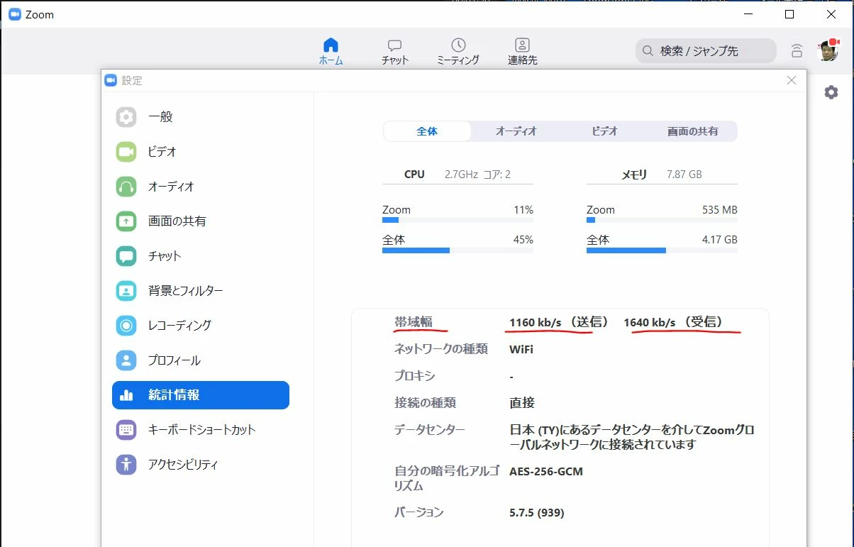Close the 設定 settings dialog

792,80
